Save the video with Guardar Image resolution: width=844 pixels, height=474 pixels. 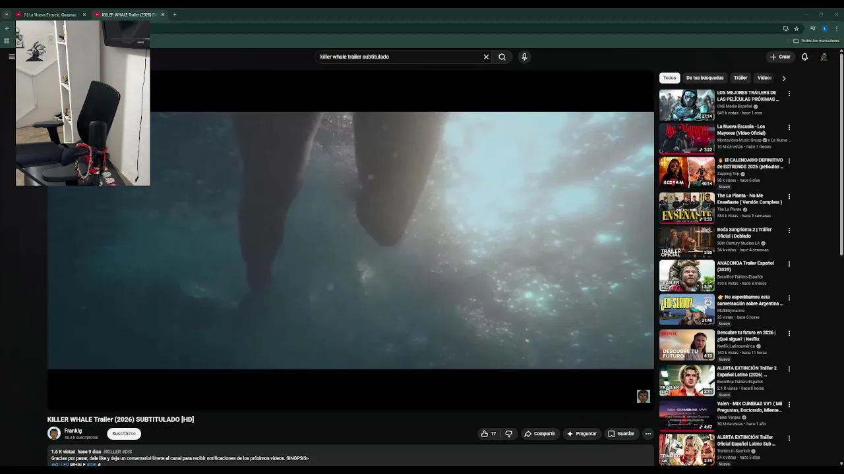[x=621, y=434]
